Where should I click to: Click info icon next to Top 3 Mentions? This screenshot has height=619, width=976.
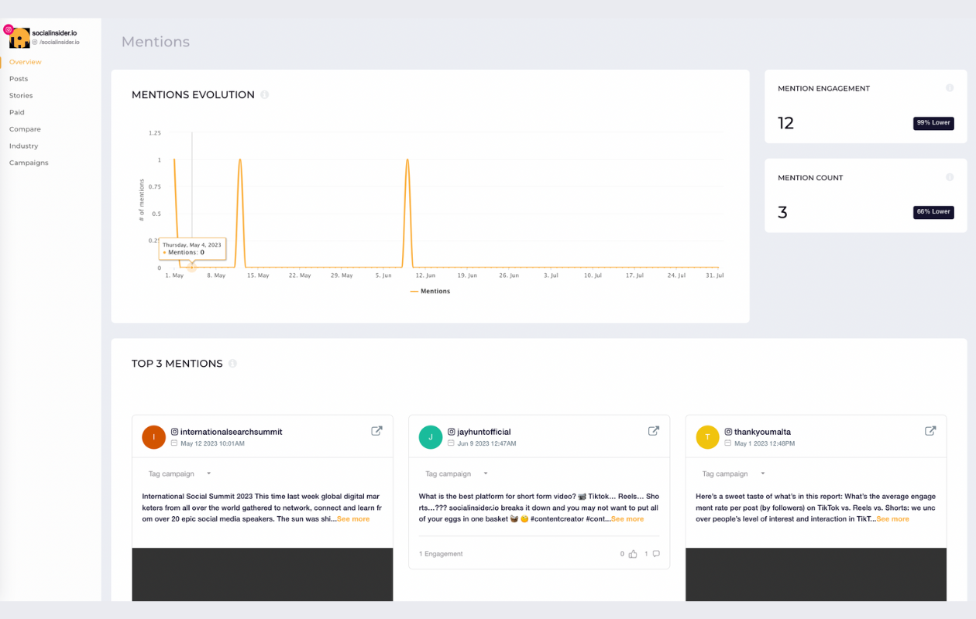point(232,364)
